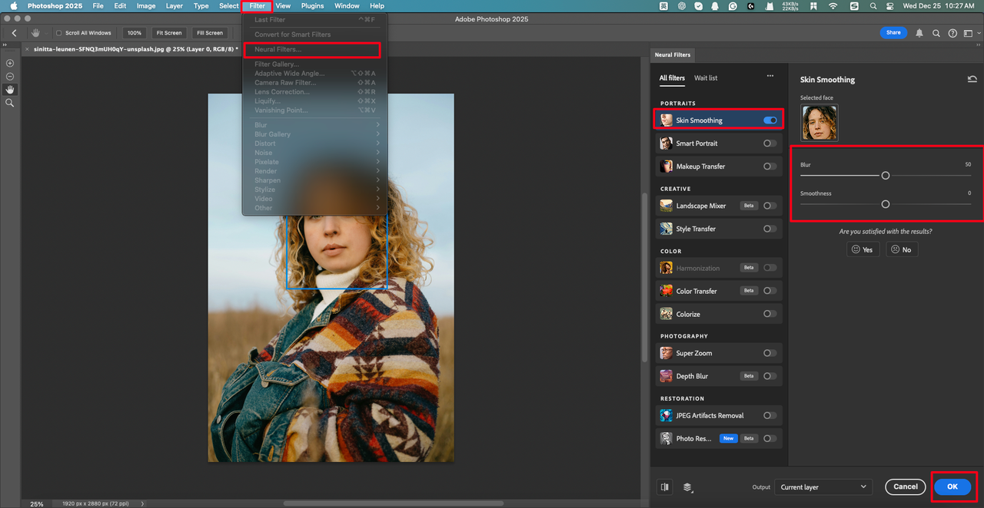Open the Edit menu
The width and height of the screenshot is (984, 508).
click(120, 5)
